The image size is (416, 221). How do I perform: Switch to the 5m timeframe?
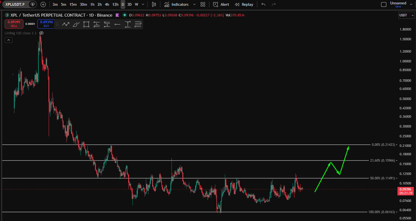63,5
